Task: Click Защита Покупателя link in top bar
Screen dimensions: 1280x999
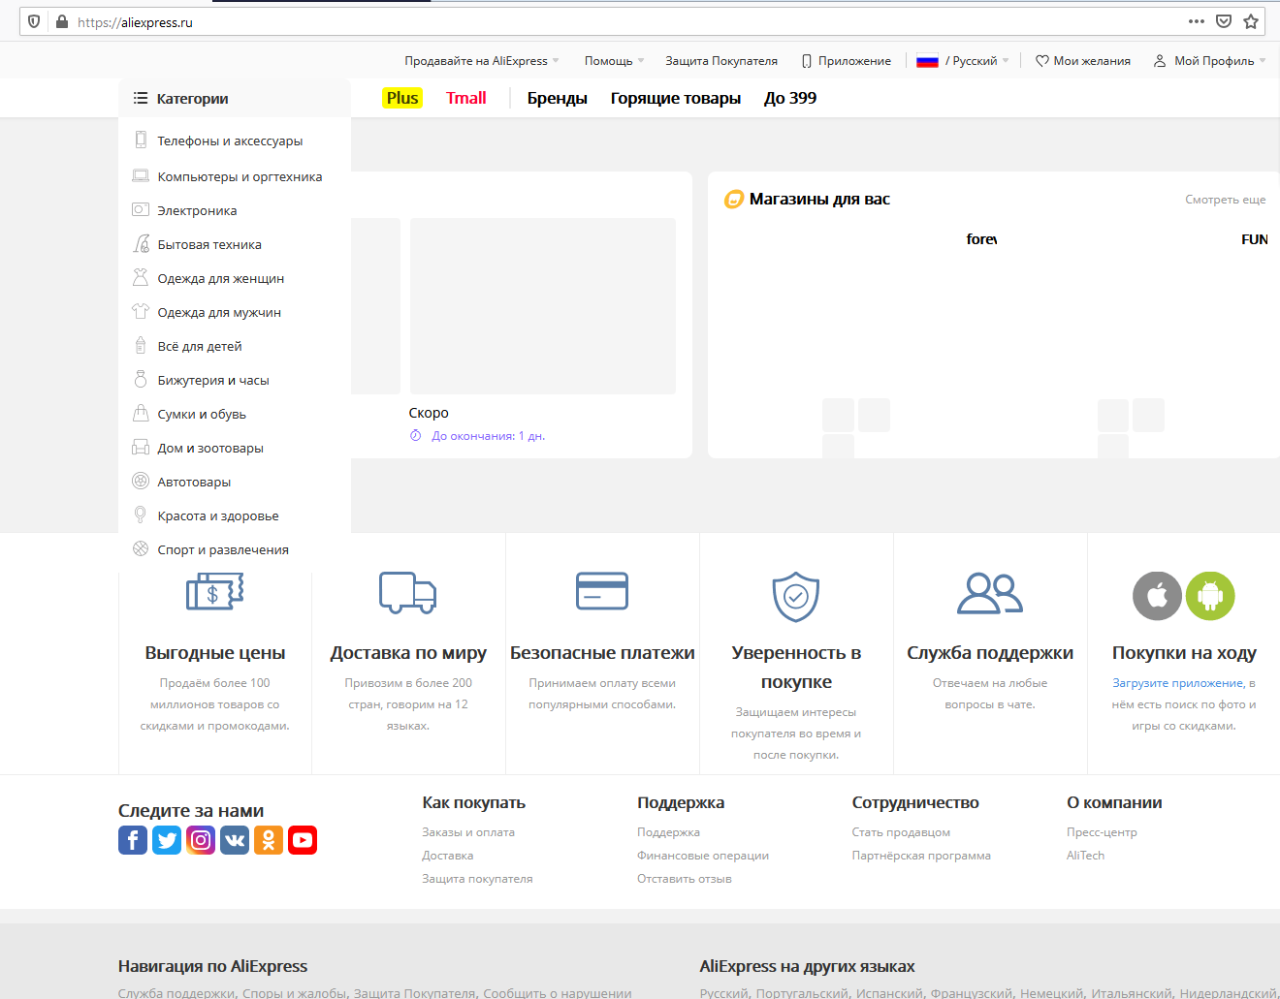Action: pos(721,61)
